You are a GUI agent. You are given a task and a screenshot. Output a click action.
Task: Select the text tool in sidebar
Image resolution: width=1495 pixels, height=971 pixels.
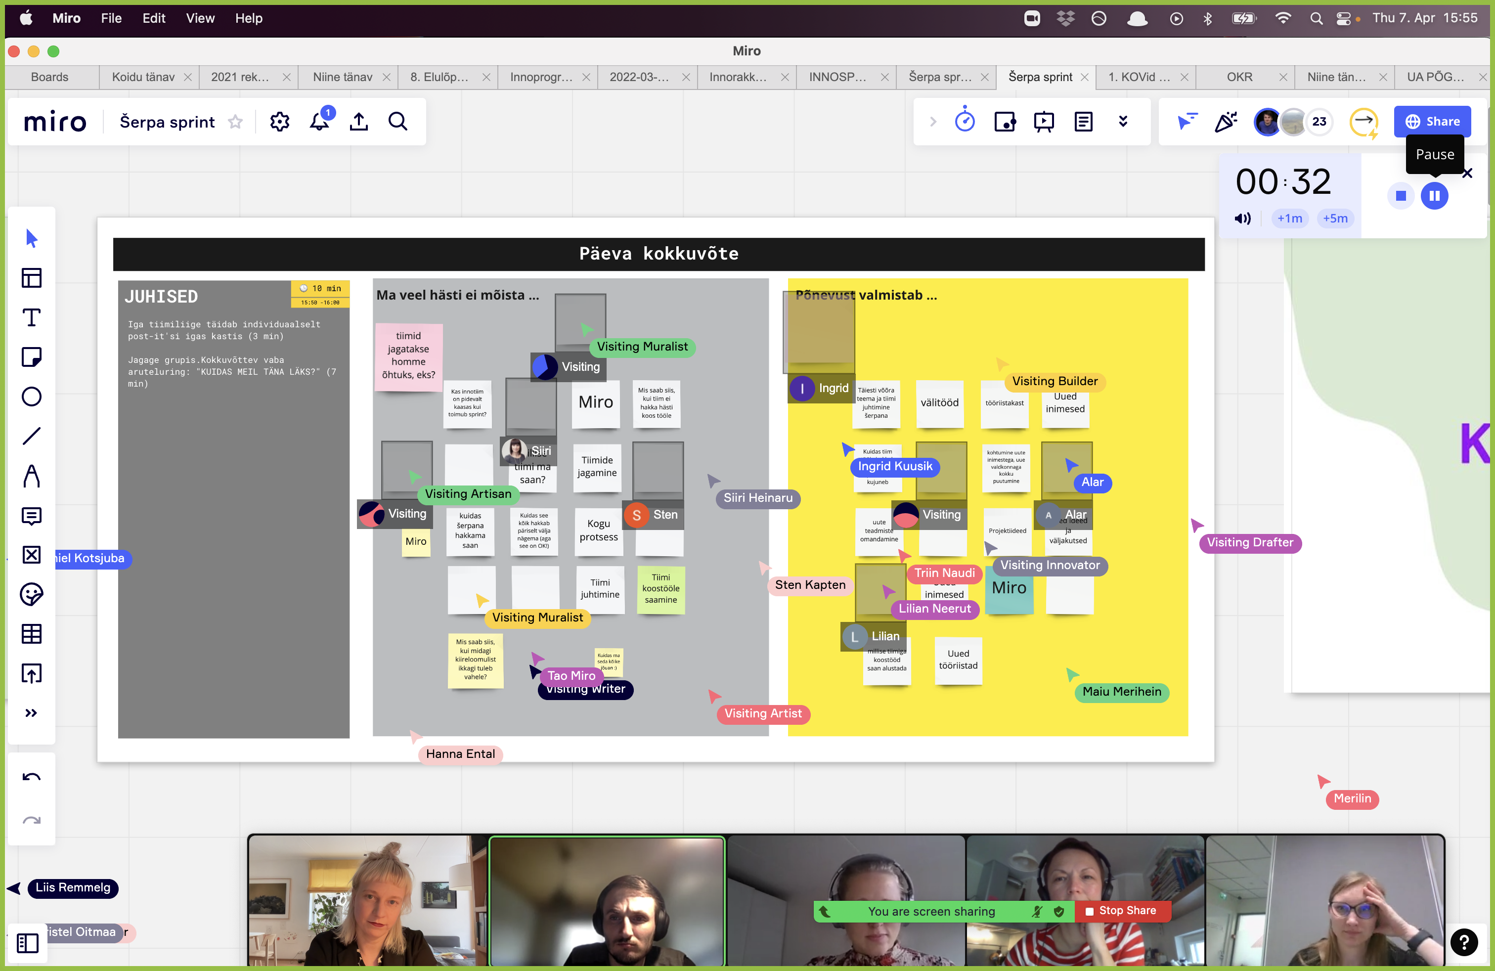coord(32,318)
